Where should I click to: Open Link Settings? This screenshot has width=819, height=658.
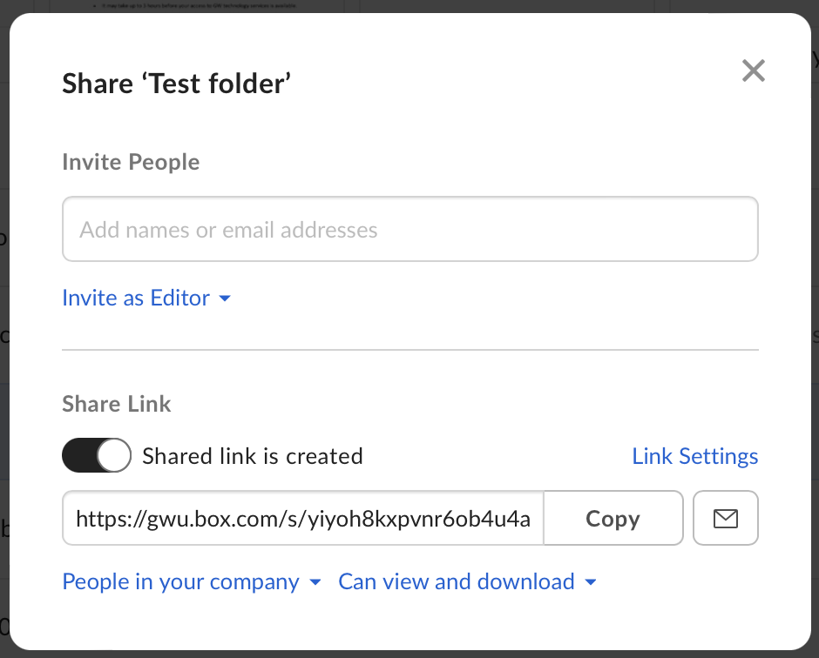point(694,456)
